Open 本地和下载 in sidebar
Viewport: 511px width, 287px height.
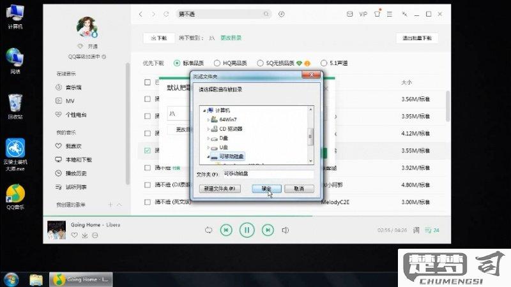tap(73, 159)
